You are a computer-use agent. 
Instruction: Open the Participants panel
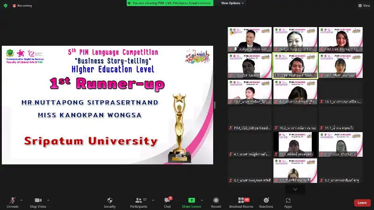point(138,200)
